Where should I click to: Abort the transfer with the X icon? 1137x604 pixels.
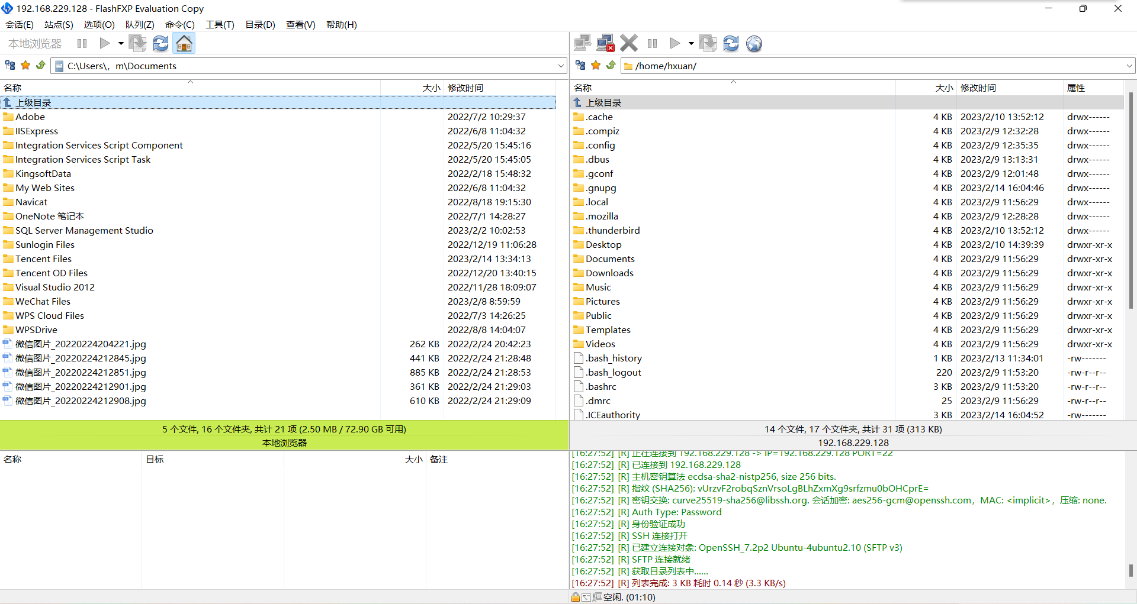pyautogui.click(x=629, y=43)
